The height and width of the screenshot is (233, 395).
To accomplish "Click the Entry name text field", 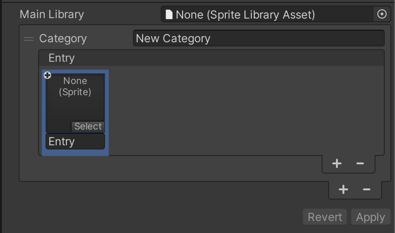I will pyautogui.click(x=75, y=142).
